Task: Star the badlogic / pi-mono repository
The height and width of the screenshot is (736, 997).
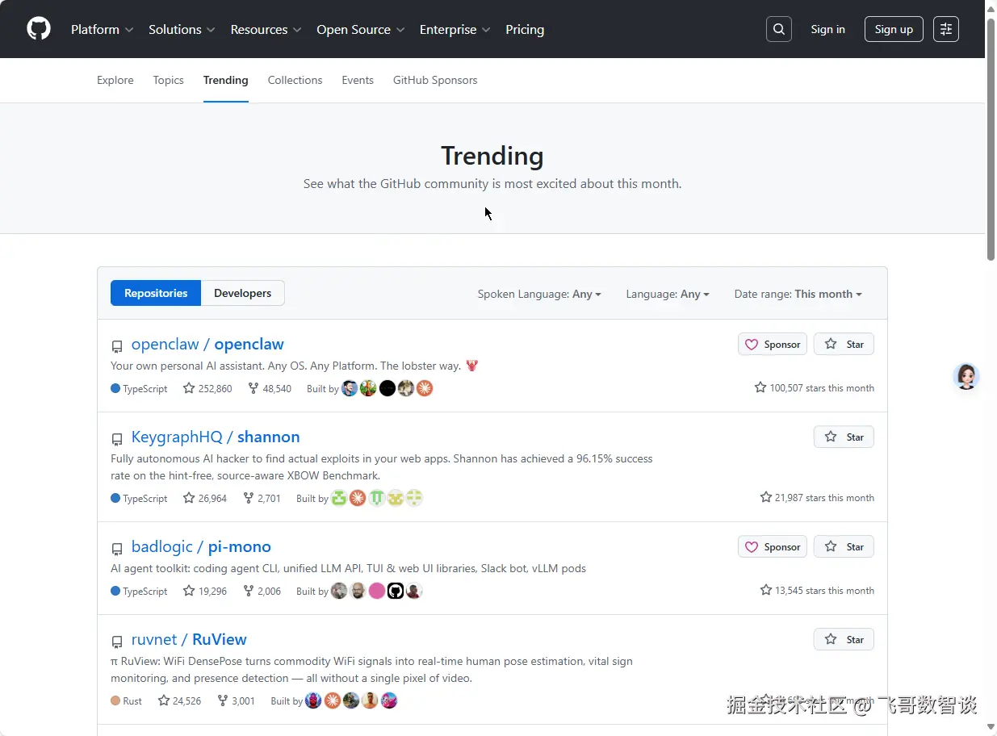Action: (844, 546)
